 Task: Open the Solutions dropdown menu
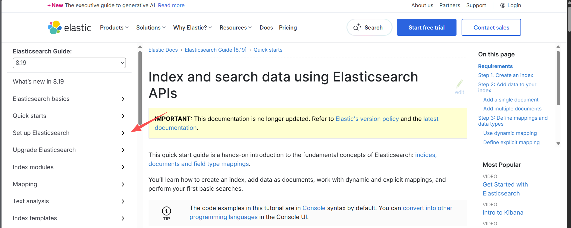151,27
